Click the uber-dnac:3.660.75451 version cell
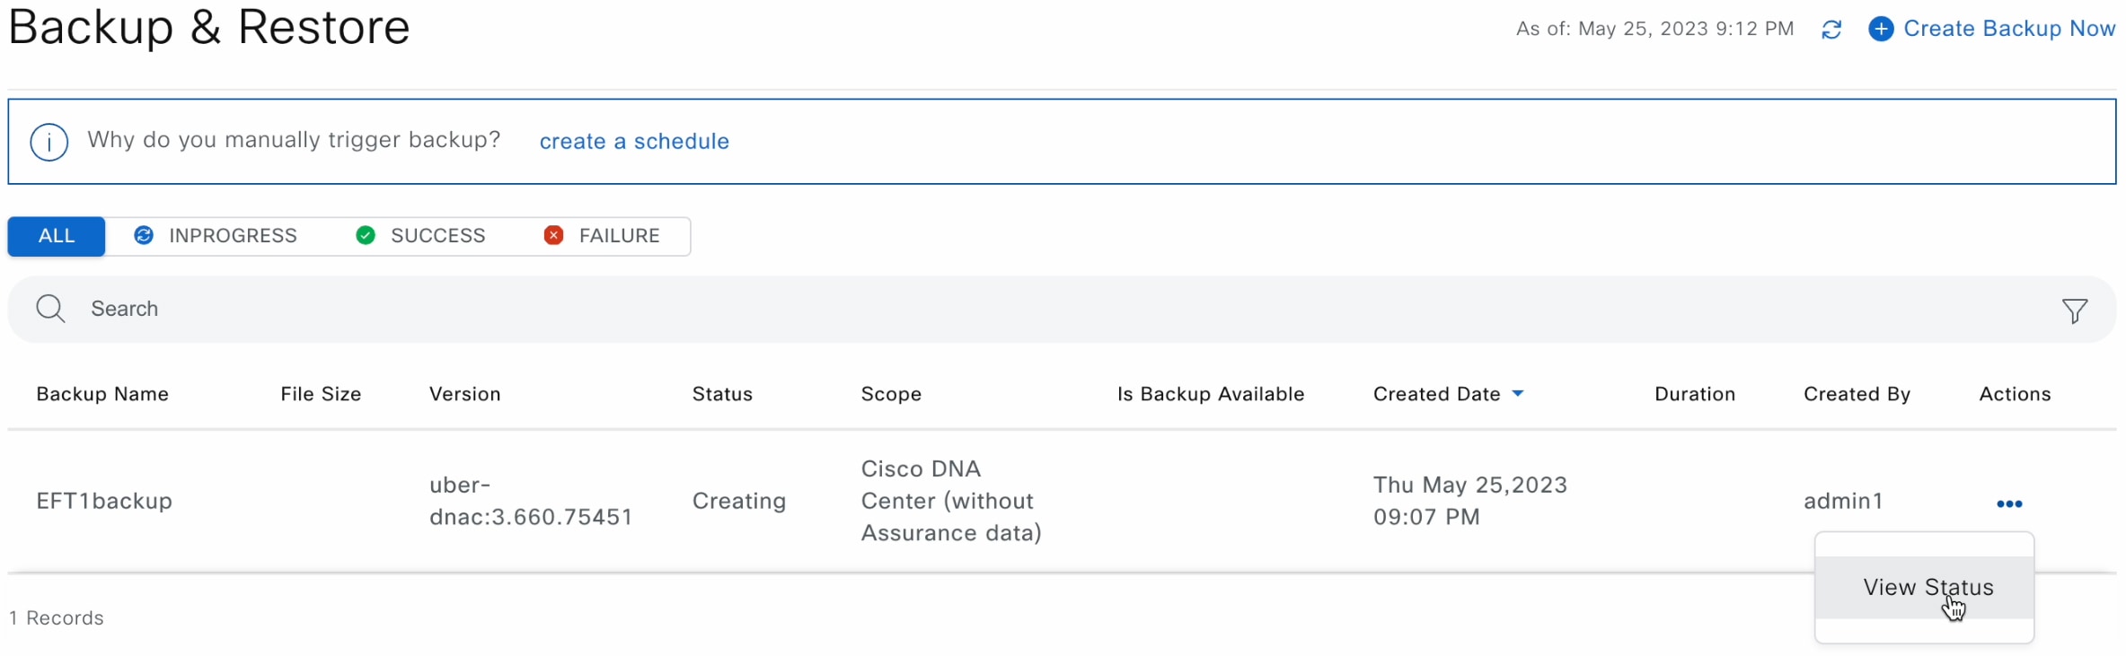The image size is (2126, 656). 531,501
